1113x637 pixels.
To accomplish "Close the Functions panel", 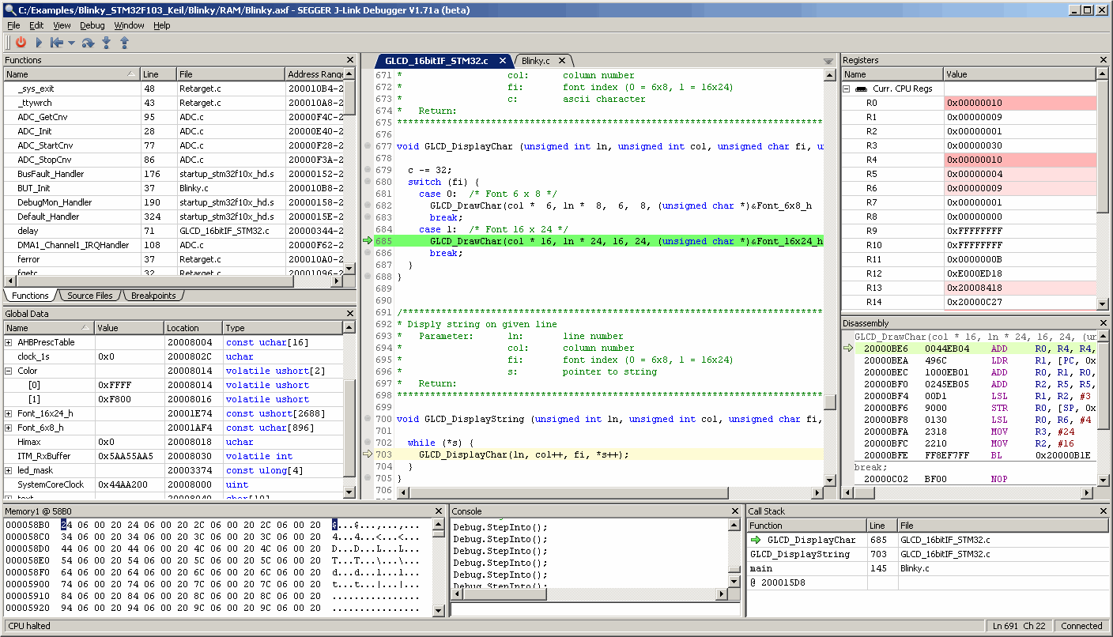I will coord(350,60).
